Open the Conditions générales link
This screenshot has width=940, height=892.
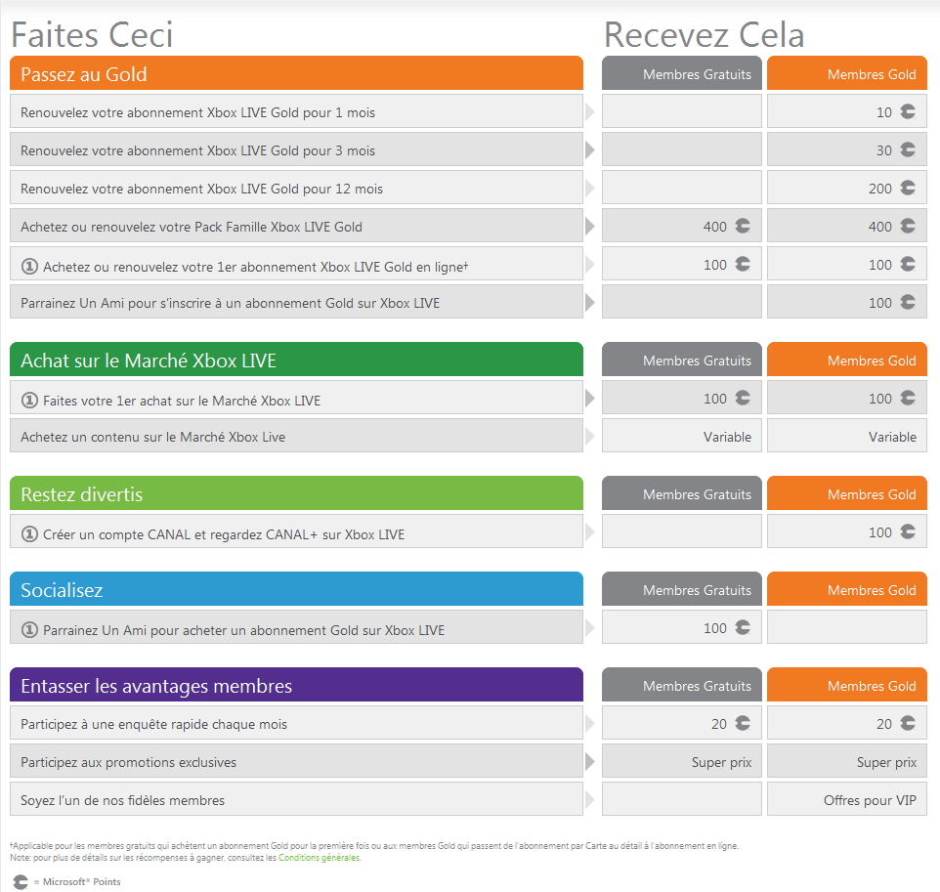pos(320,858)
